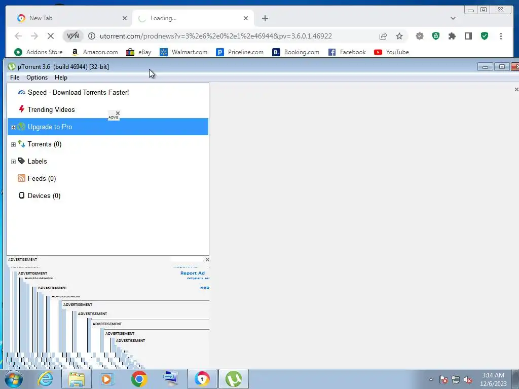
Task: Open the Help menu in µTorrent
Action: [61, 77]
